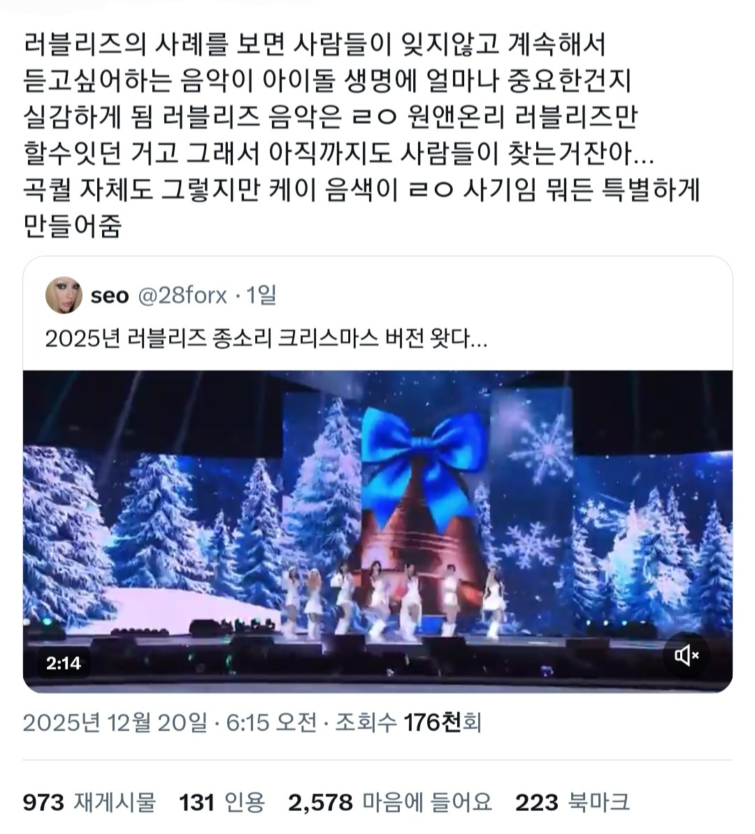Viewport: 755px width, 834px height.
Task: Open the 2,578 마음에 들어요 likes list
Action: pos(390,802)
